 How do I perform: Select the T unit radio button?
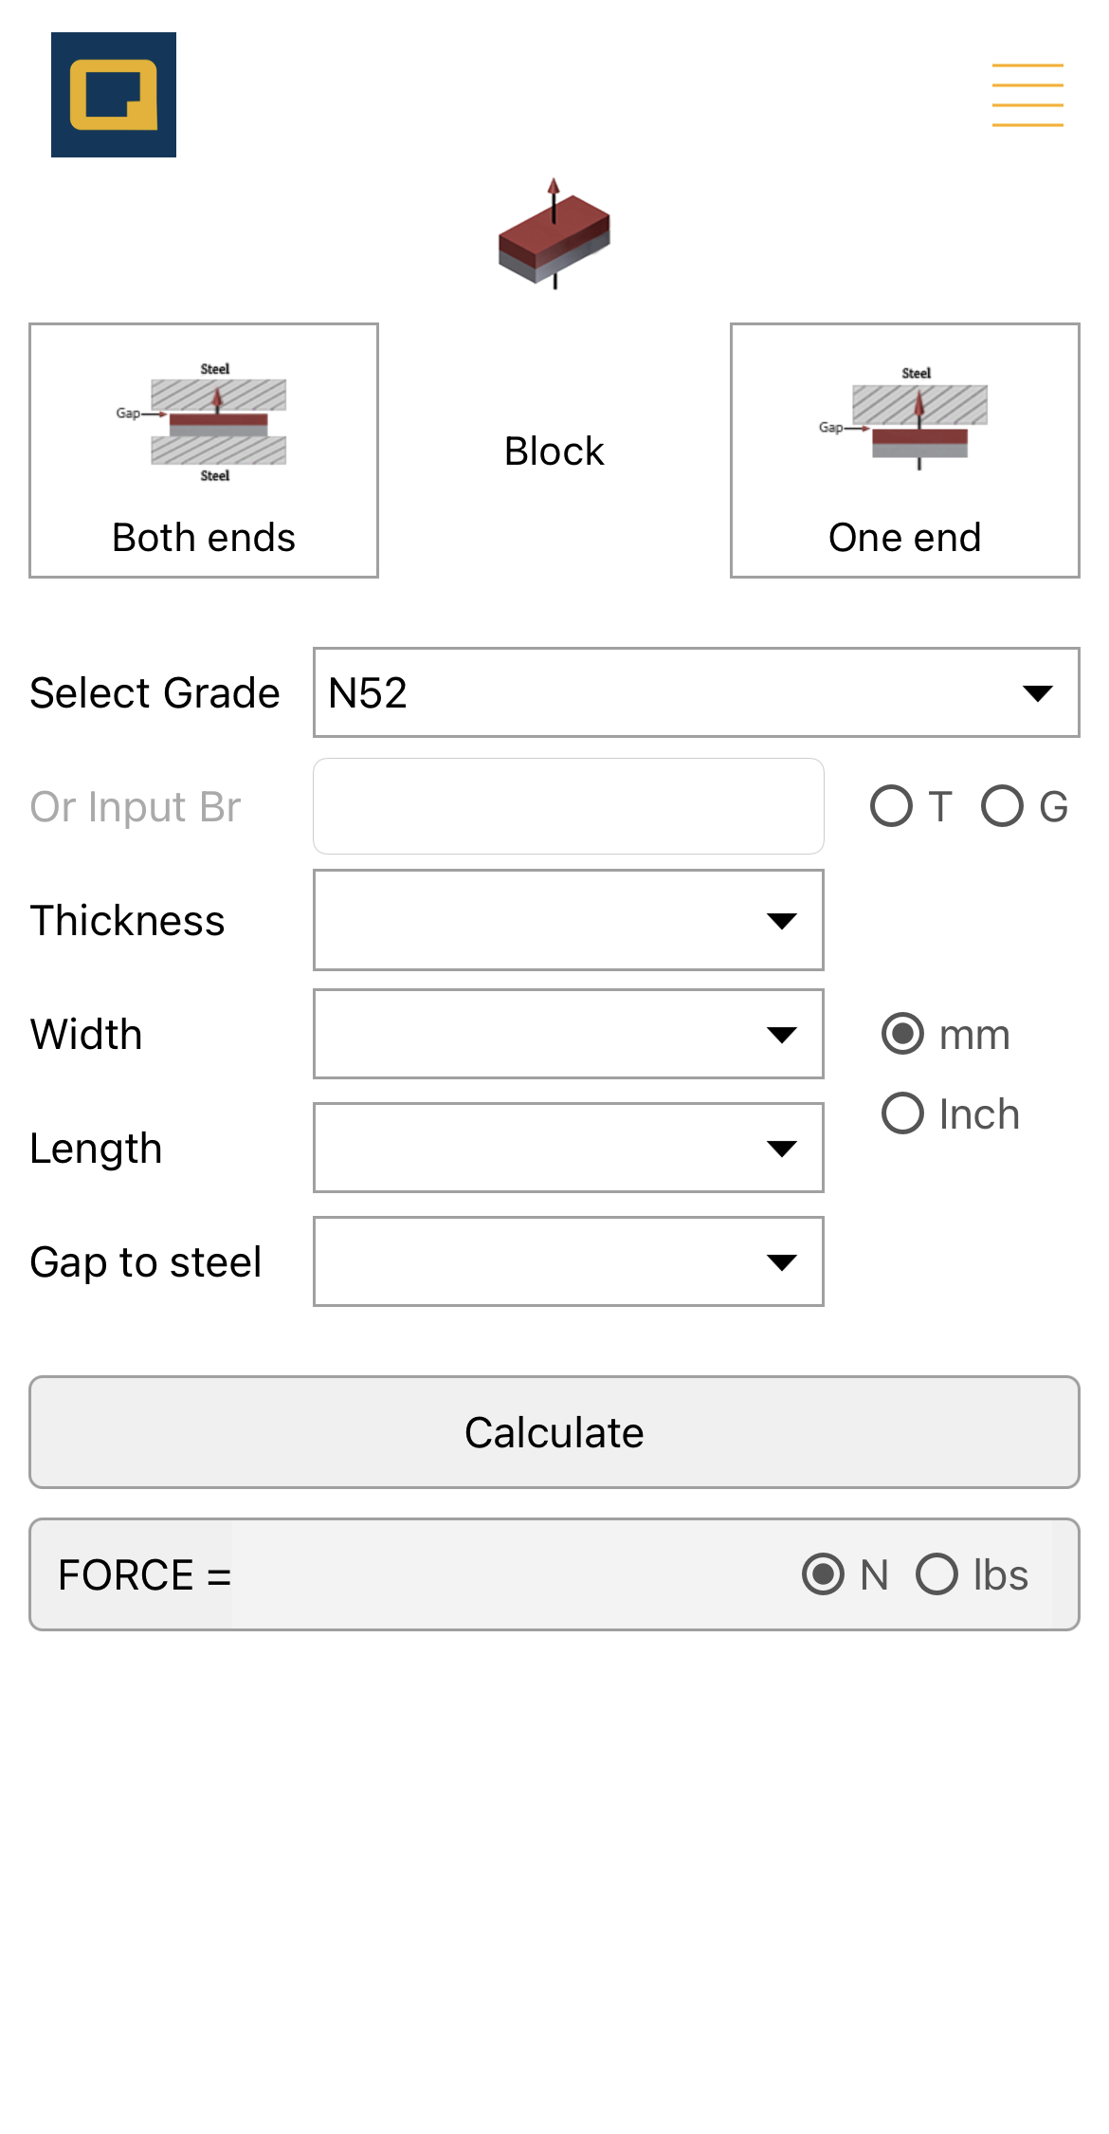pos(891,807)
